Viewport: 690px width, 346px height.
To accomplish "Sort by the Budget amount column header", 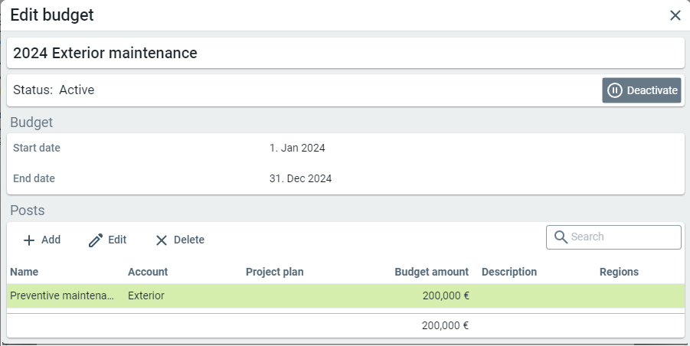I will (431, 273).
